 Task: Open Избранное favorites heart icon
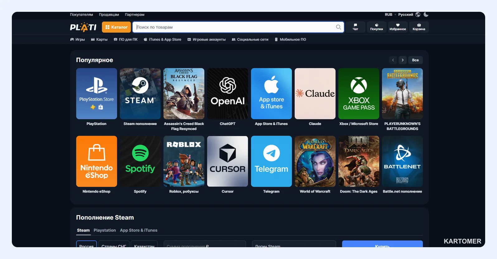pos(398,27)
